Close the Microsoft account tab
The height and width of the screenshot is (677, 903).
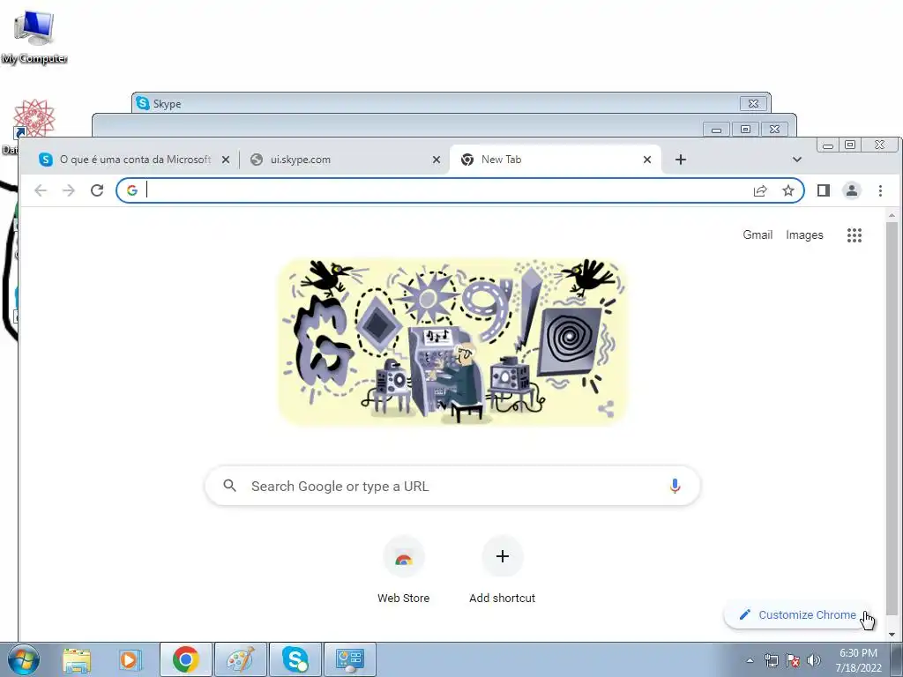[226, 160]
